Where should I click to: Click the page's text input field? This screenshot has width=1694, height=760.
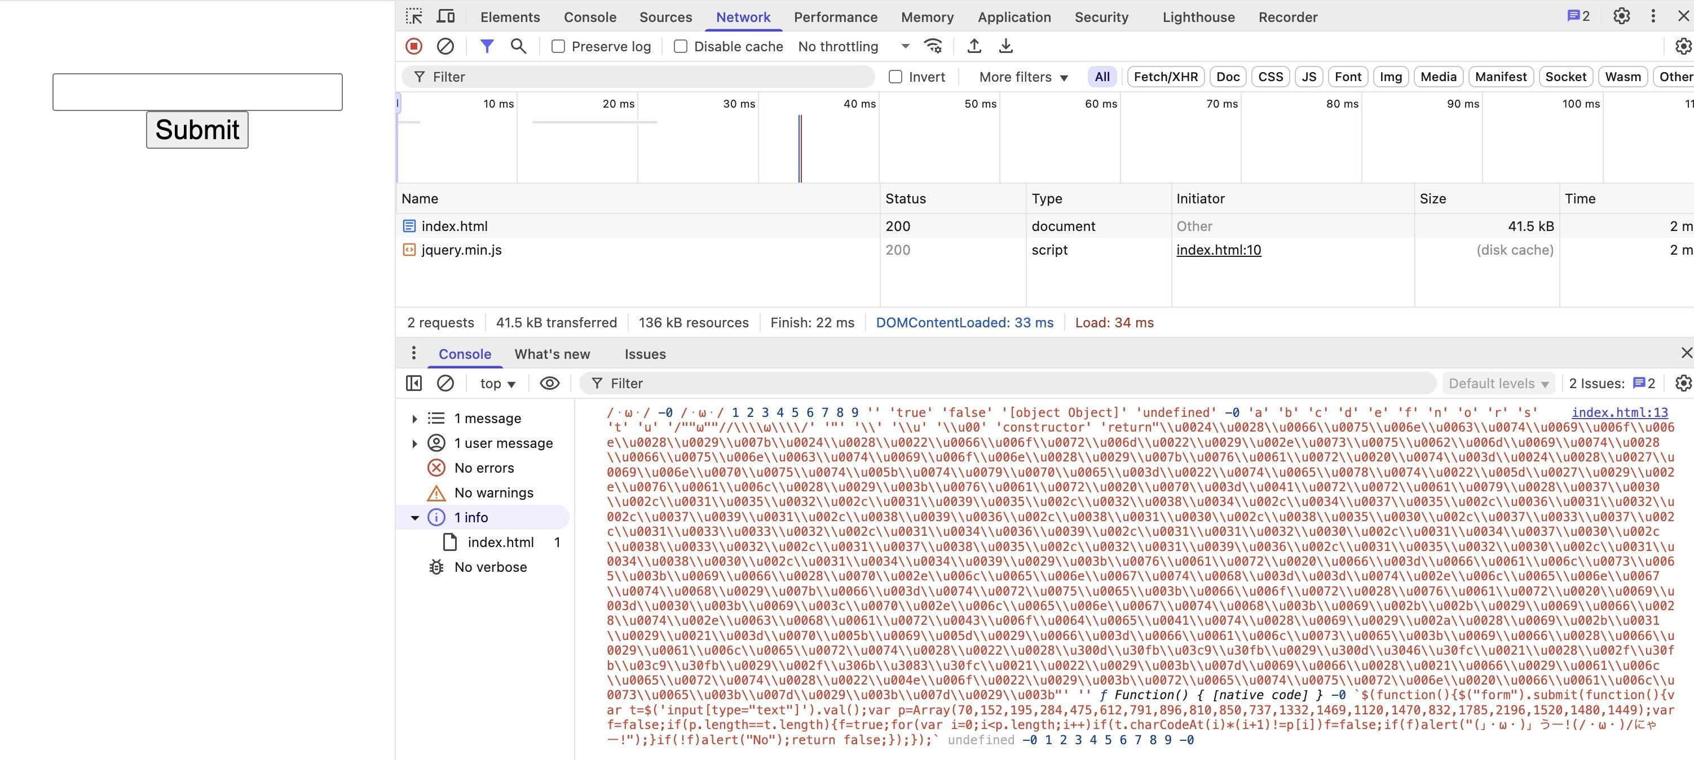point(197,92)
